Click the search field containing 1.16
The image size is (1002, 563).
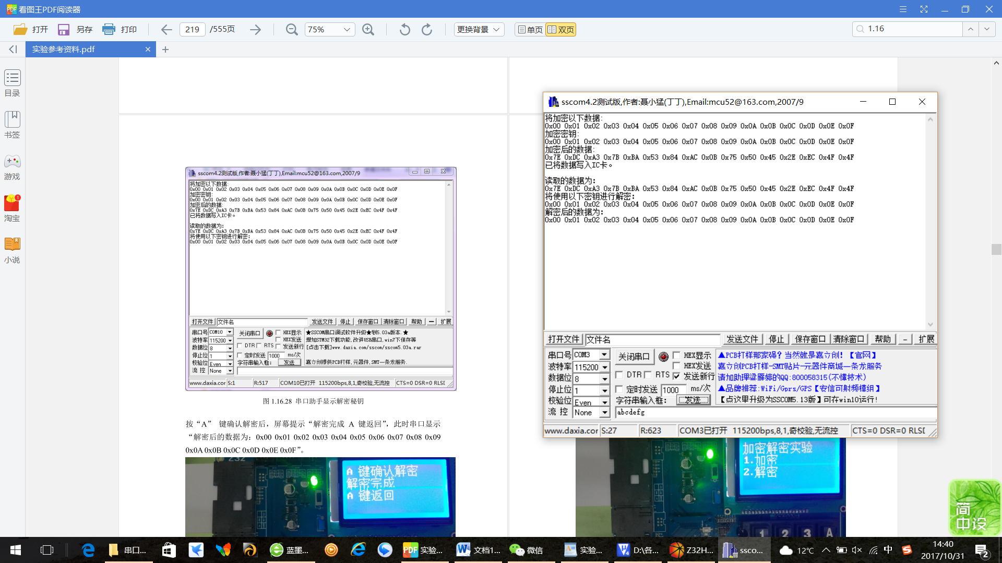pyautogui.click(x=908, y=29)
